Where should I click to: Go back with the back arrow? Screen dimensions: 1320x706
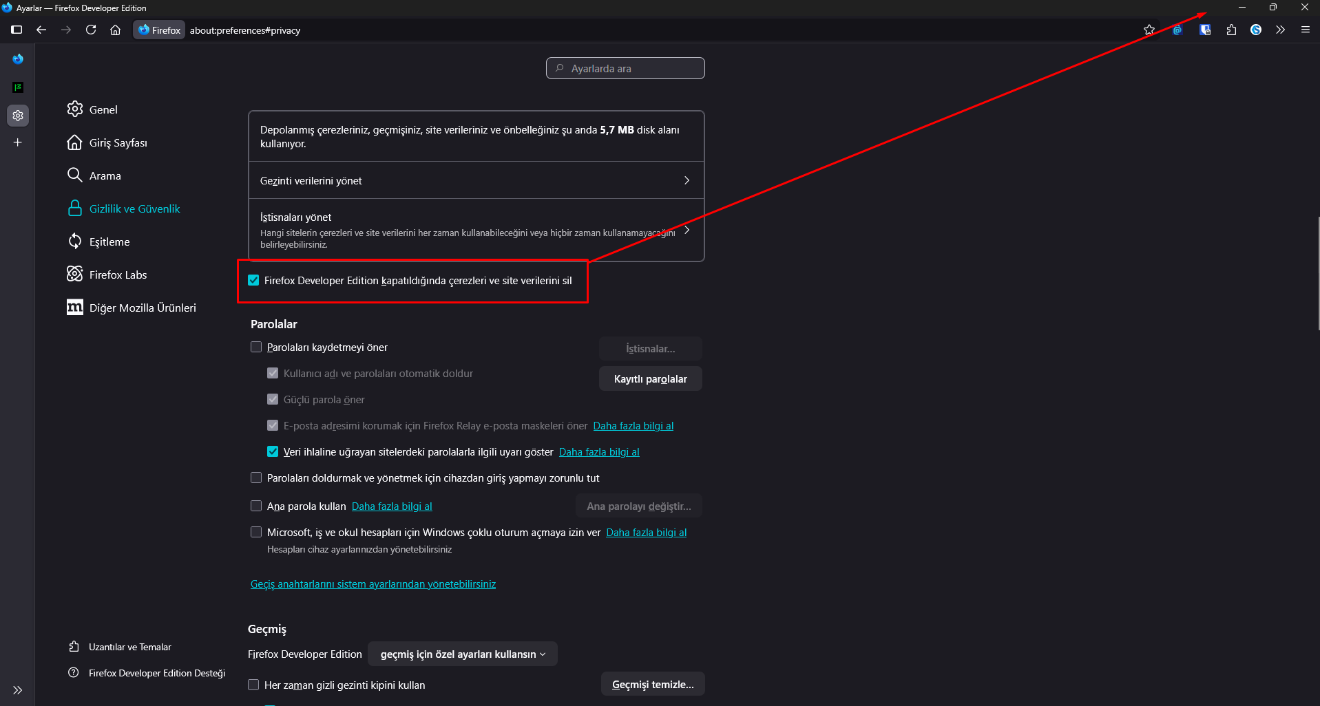click(x=41, y=30)
